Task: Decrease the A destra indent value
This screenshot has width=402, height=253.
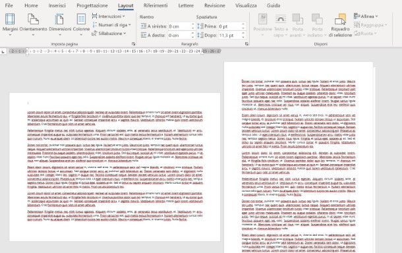Action: [193, 37]
